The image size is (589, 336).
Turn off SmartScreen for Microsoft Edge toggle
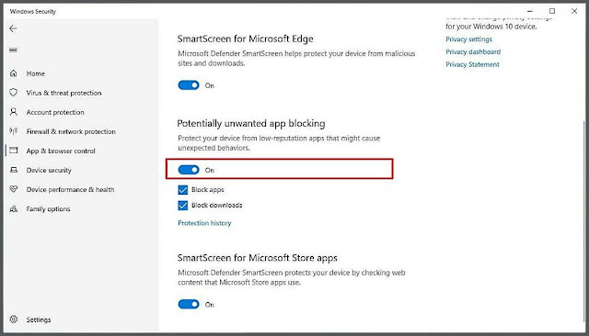(189, 85)
